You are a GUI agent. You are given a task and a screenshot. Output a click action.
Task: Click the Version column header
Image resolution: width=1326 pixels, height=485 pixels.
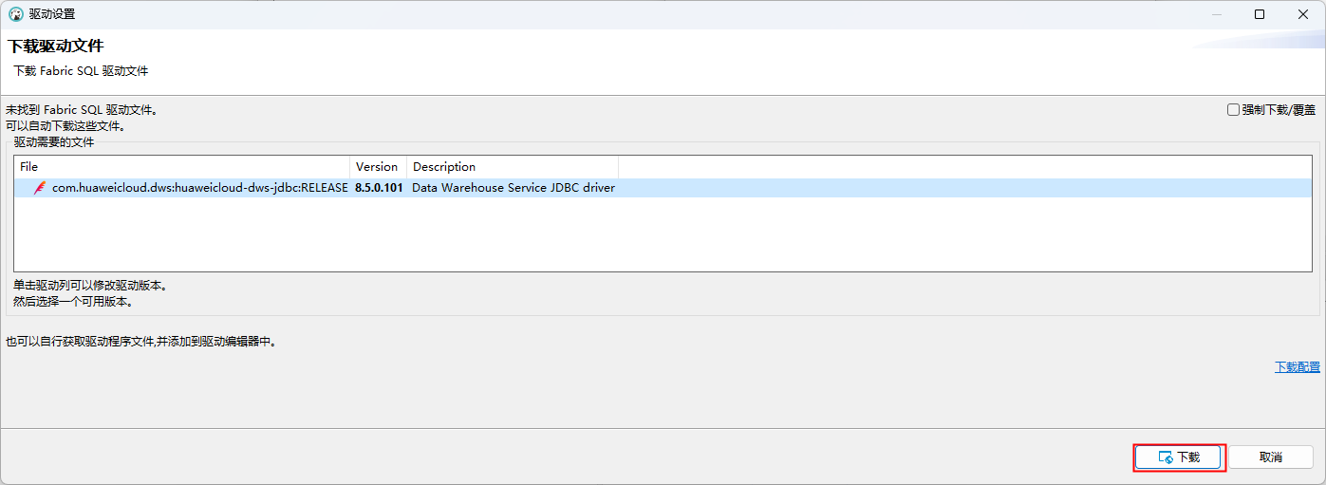point(379,167)
